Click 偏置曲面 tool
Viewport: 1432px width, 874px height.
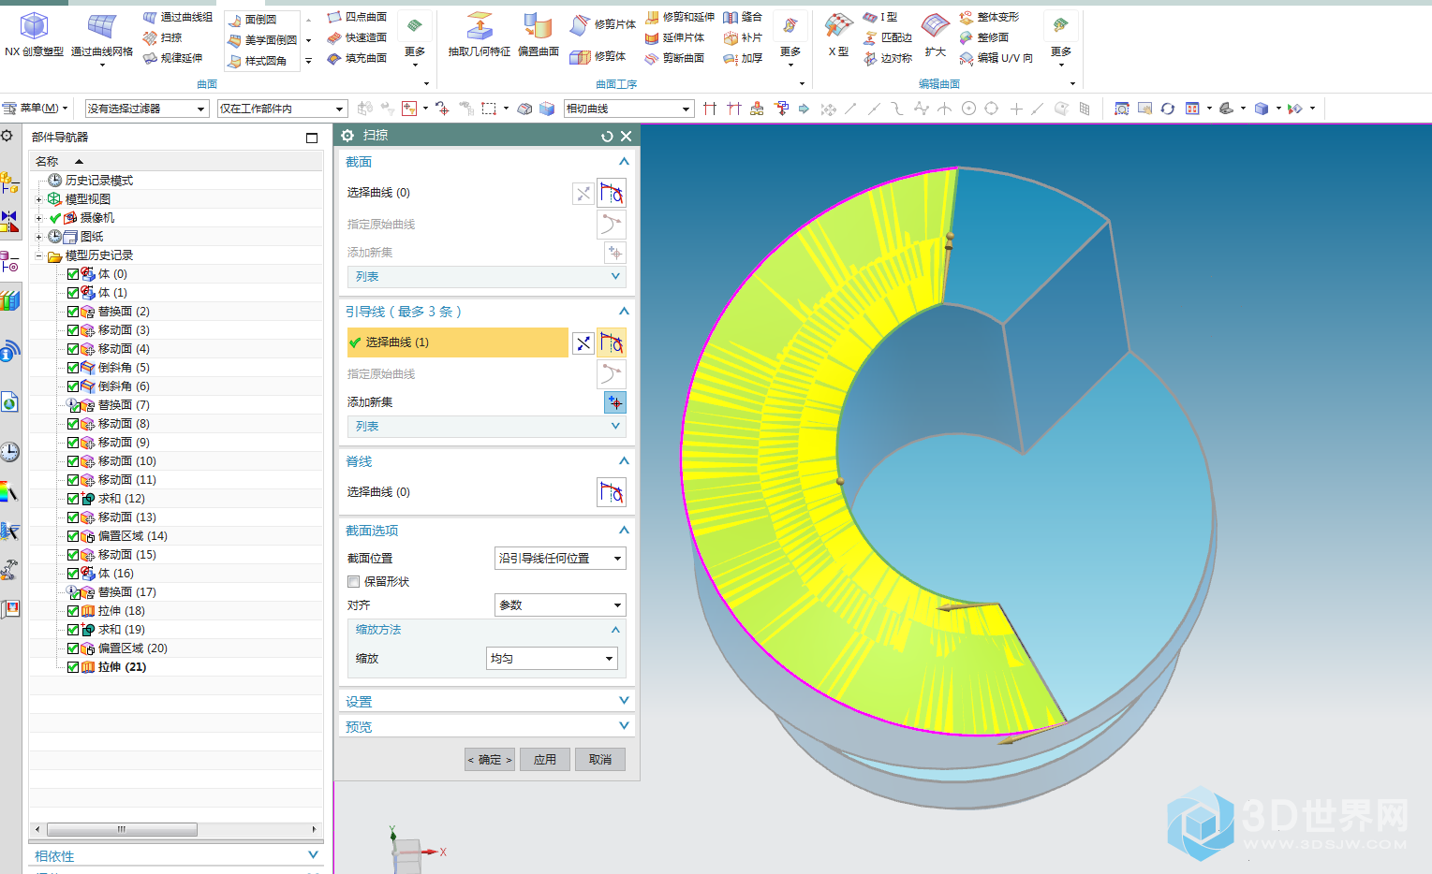(x=538, y=35)
